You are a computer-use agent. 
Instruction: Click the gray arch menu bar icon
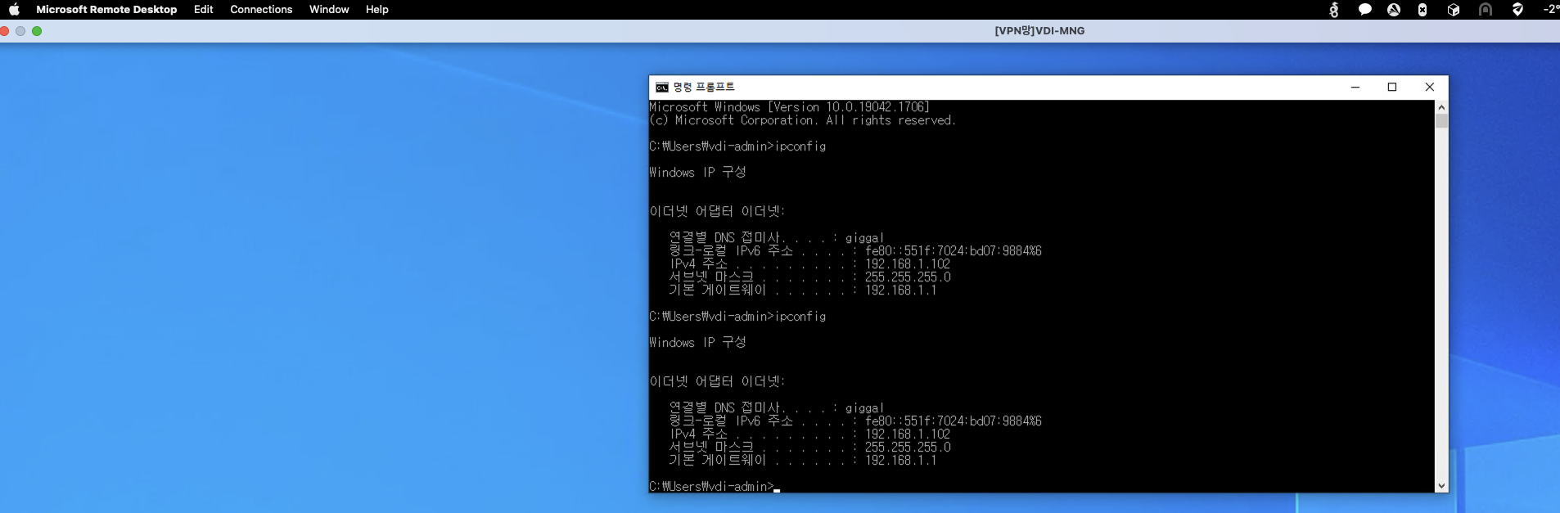(x=1486, y=10)
